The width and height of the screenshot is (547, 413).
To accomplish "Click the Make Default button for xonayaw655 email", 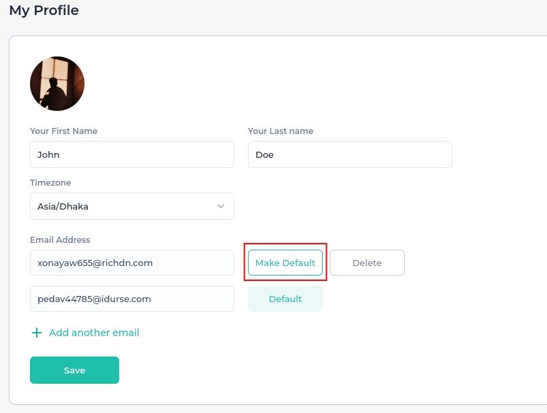I will [x=285, y=263].
